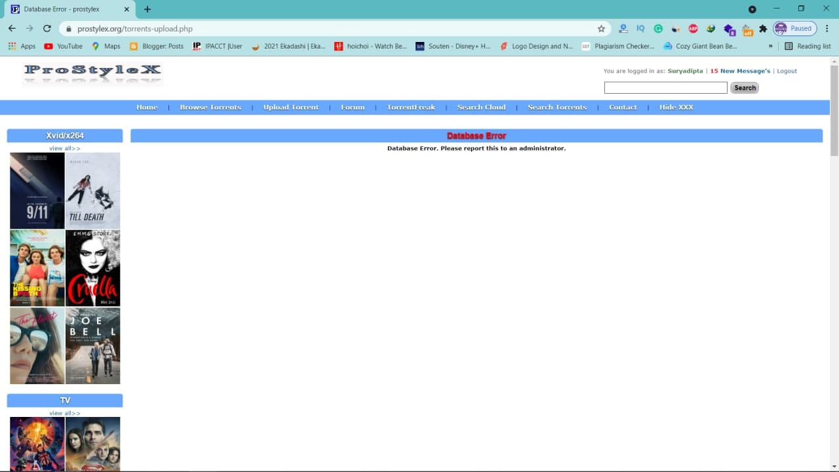Open the Extensions puzzle-piece menu
The width and height of the screenshot is (839, 472).
[763, 29]
